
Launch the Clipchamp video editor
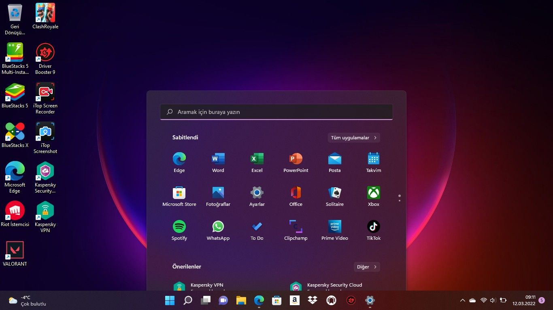click(x=296, y=230)
